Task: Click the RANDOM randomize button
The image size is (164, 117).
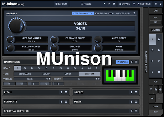Action: tap(61, 4)
